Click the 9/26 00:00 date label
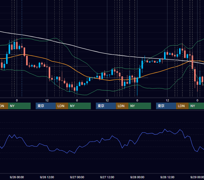The height and width of the screenshot is (180, 204). pos(17,177)
